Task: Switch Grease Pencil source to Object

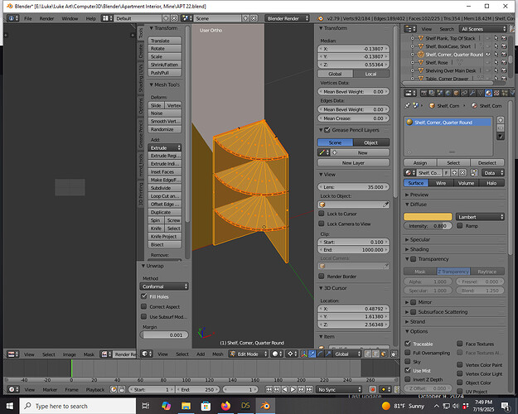Action: click(371, 142)
